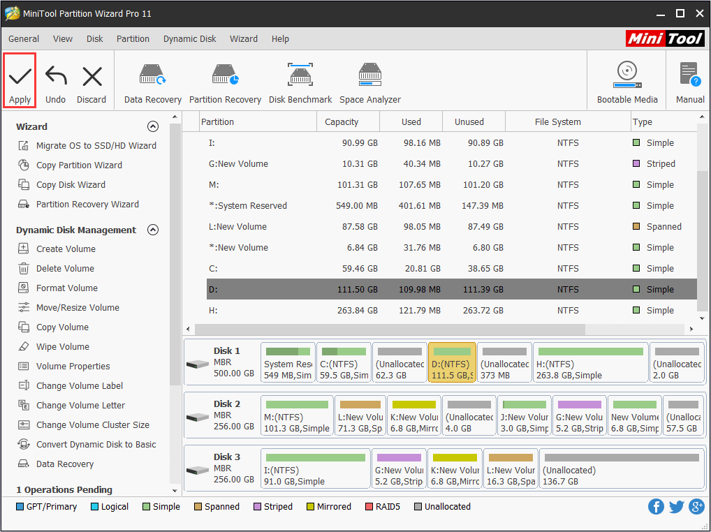Select Change Volume Letter
The image size is (711, 532).
pyautogui.click(x=80, y=405)
